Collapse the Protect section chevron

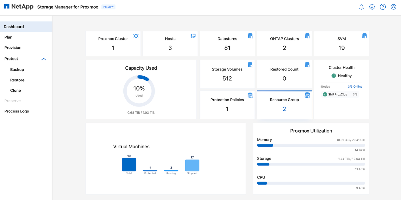click(44, 59)
